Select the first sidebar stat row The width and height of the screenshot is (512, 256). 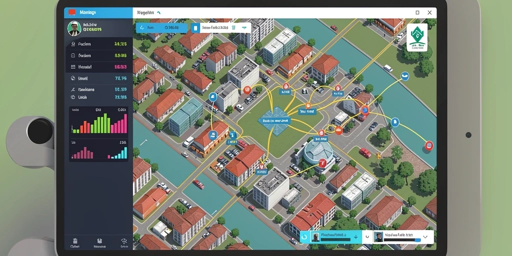[x=98, y=44]
